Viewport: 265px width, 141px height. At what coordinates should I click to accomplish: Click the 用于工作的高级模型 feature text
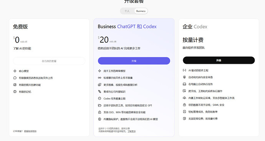(114, 71)
